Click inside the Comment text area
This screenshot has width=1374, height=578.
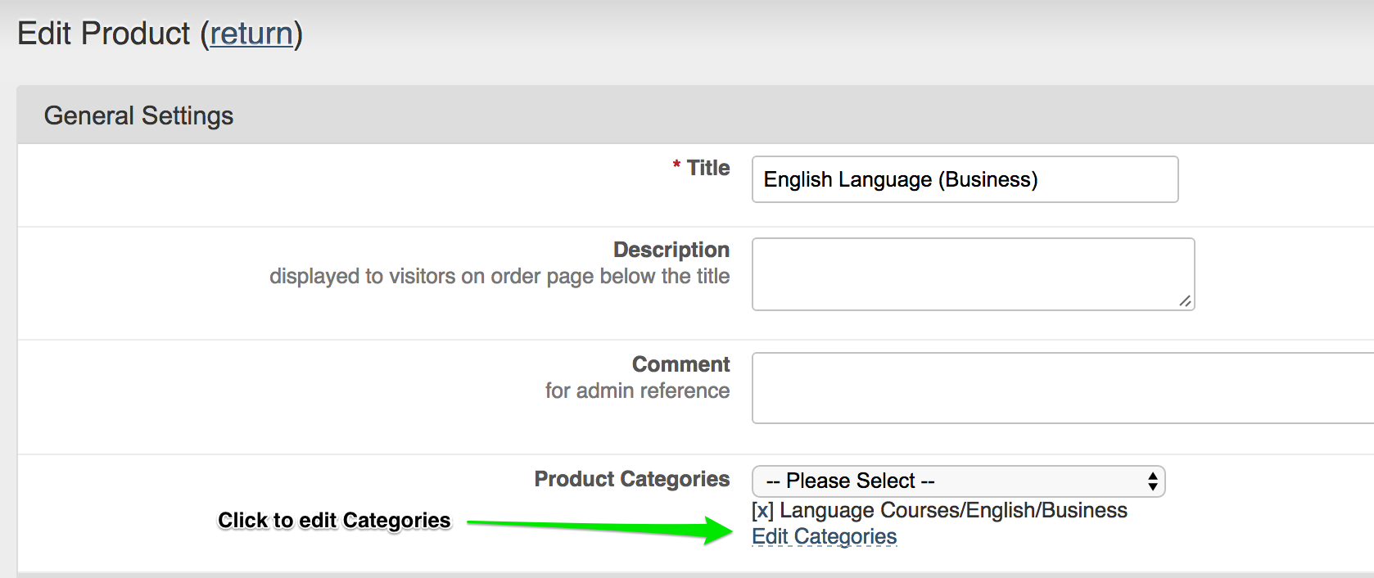(1061, 388)
